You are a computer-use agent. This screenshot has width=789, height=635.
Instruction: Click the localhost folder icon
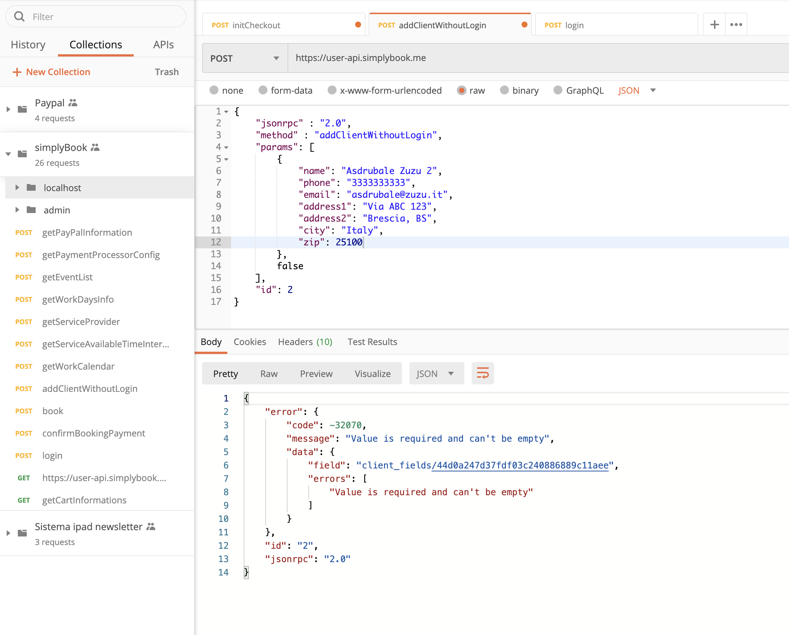[x=31, y=188]
